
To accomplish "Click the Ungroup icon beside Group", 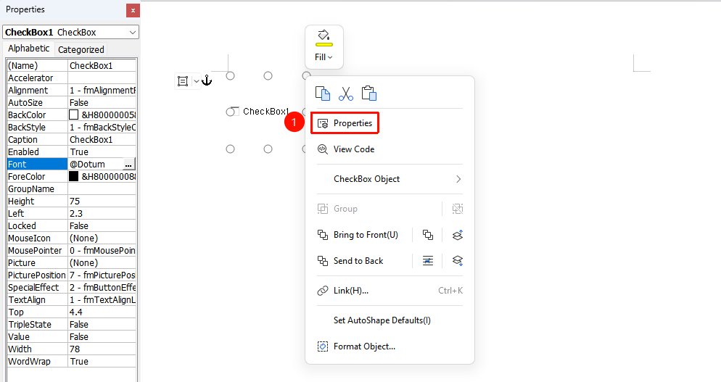I will pos(458,209).
